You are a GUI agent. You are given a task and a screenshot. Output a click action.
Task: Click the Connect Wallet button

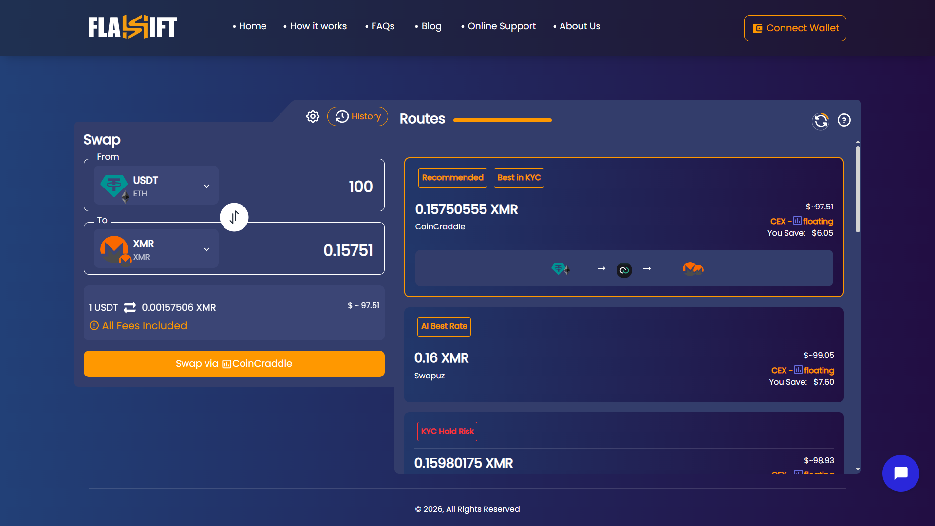(795, 28)
